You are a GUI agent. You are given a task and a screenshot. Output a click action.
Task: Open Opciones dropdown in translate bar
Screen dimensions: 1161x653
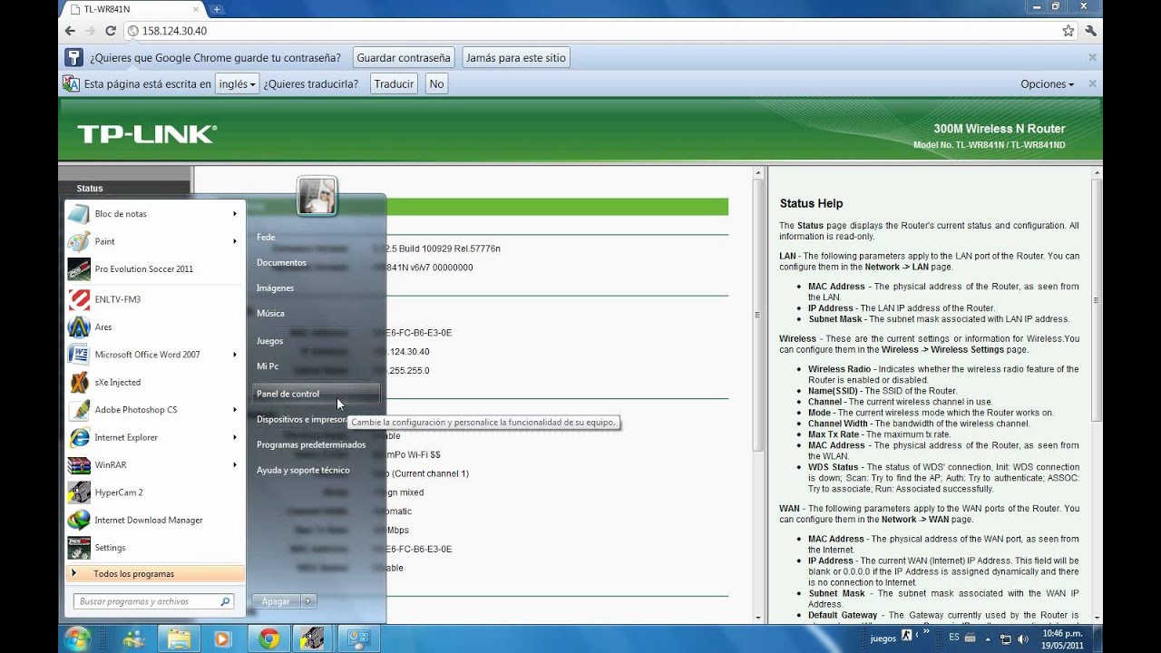click(1047, 84)
